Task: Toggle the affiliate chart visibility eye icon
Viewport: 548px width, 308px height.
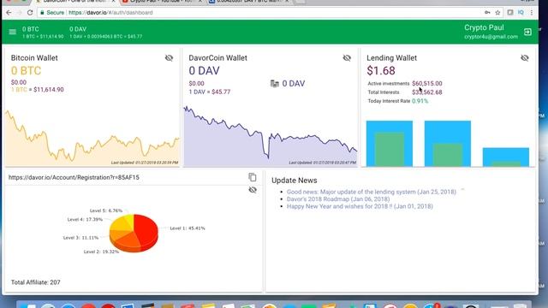Action: point(253,190)
